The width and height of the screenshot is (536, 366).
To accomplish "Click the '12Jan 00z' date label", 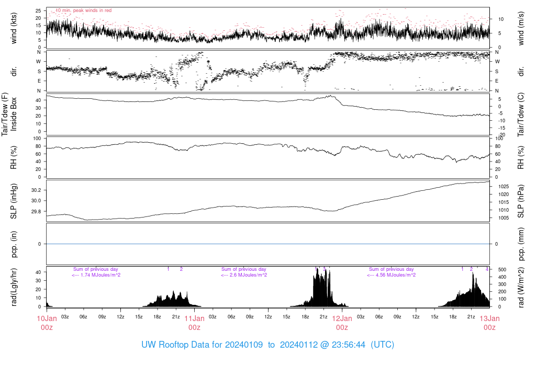I will point(342,323).
